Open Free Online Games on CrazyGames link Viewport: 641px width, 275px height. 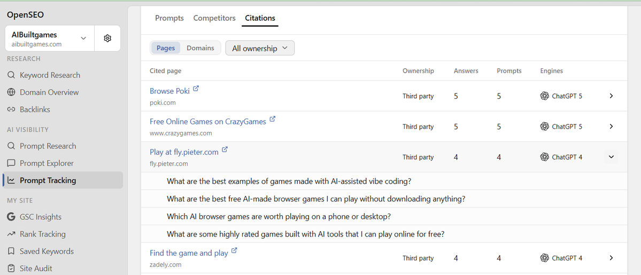[207, 122]
